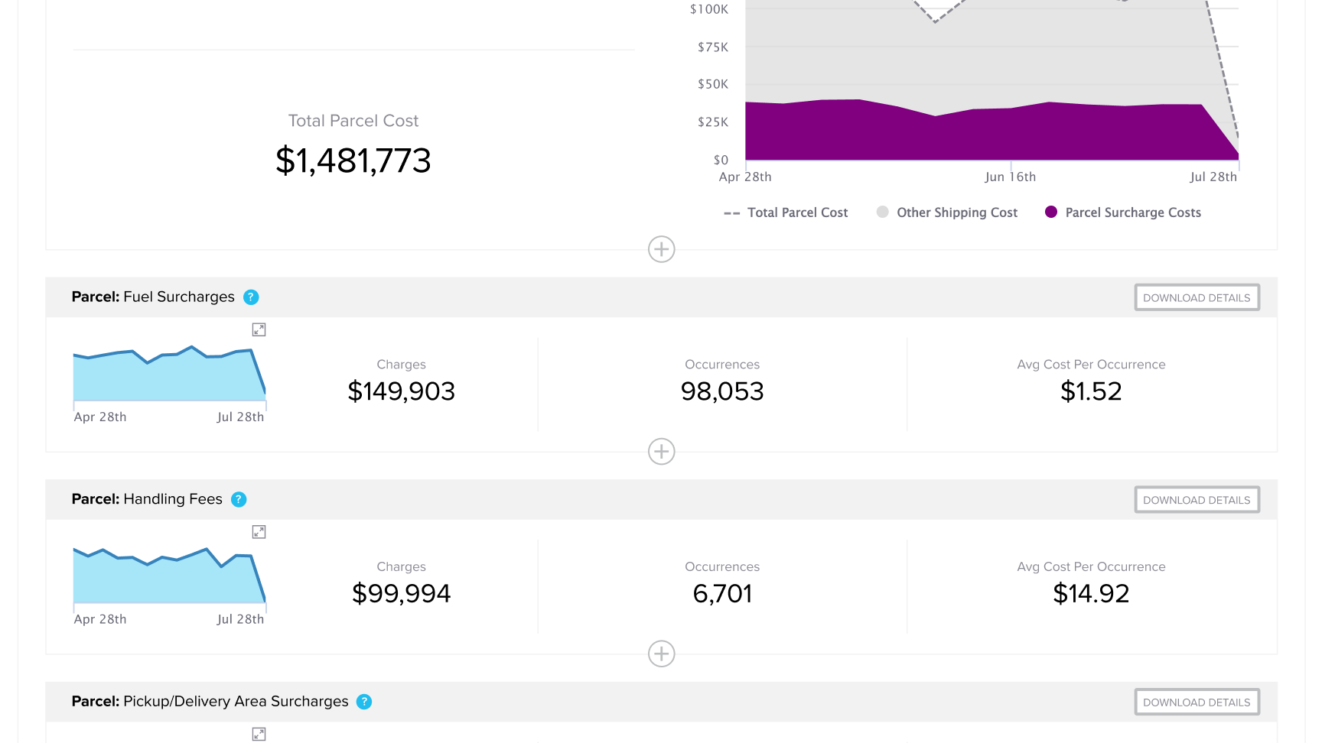Toggle Other Shipping Cost legend series

coord(947,213)
